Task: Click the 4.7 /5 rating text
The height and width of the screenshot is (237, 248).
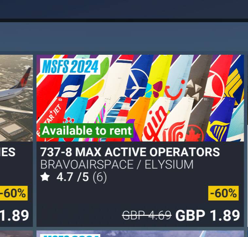Action: 73,177
